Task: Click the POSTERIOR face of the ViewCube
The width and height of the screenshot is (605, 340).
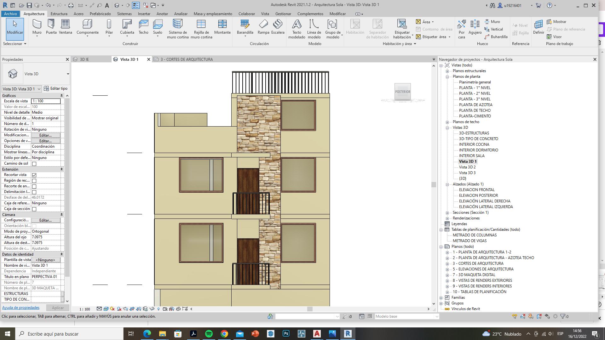Action: pos(402,92)
